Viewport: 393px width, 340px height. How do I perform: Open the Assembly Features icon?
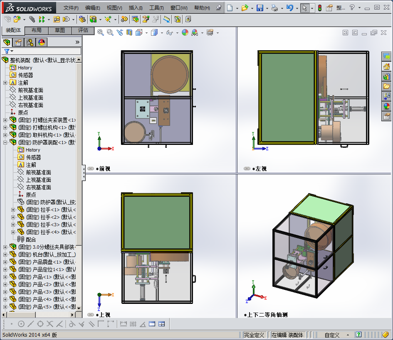93,19
